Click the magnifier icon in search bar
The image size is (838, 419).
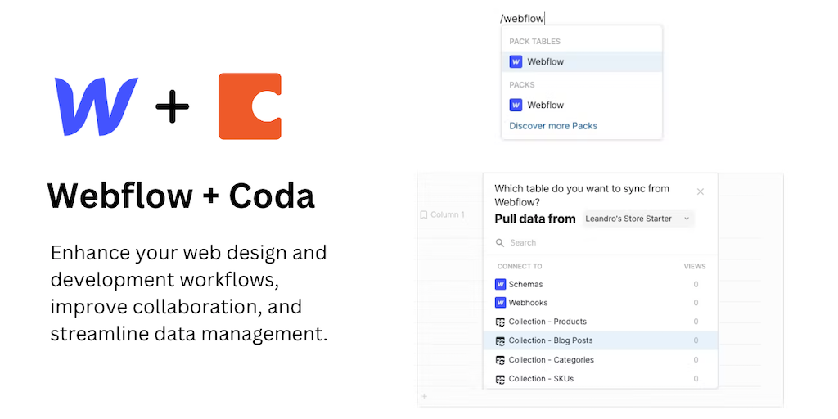[x=500, y=243]
